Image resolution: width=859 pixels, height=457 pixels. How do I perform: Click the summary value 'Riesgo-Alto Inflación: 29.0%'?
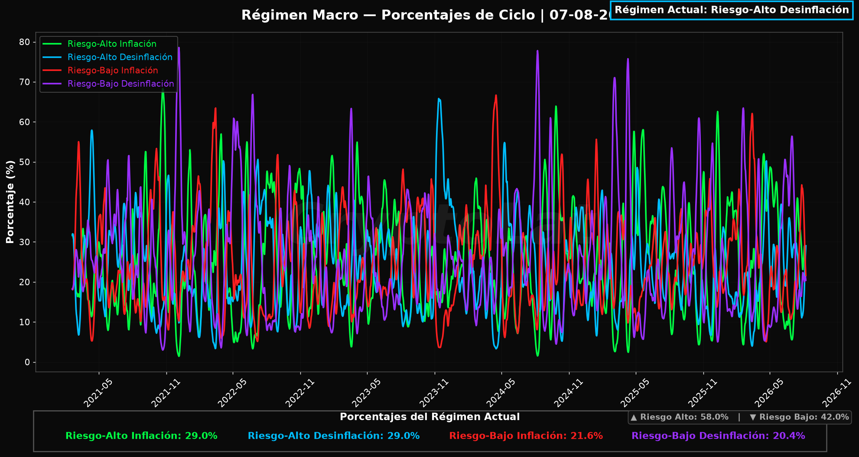pos(141,436)
